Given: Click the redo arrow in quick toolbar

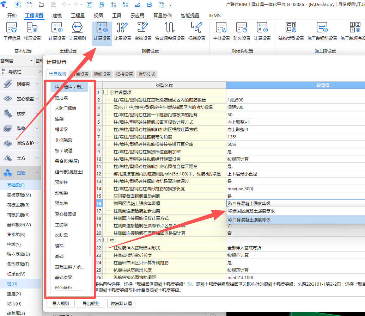Looking at the screenshot, I should (x=76, y=5).
